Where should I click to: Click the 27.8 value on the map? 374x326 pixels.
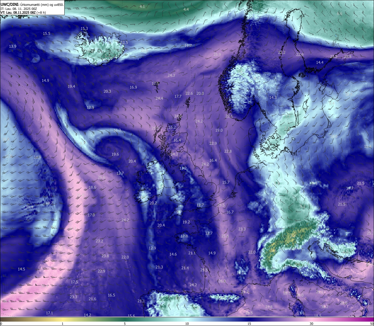(x=269, y=307)
